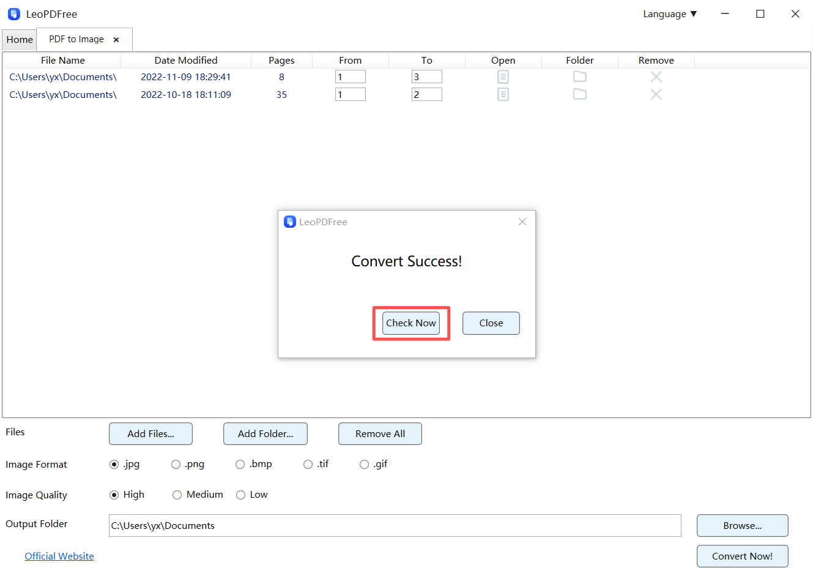Screen dimensions: 813x573
Task: Click the To column header
Action: click(x=427, y=61)
